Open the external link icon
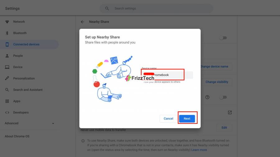280x157 pixels. click(x=230, y=113)
